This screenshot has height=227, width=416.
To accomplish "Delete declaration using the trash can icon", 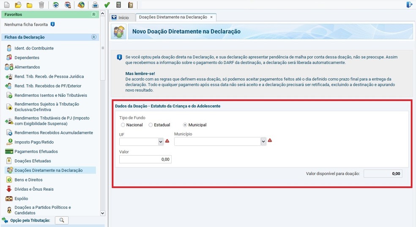I will (41, 5).
